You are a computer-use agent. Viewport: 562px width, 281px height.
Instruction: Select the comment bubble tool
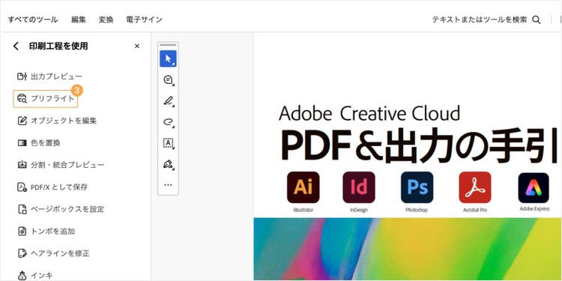pyautogui.click(x=168, y=80)
